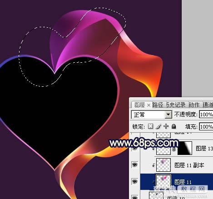This screenshot has height=199, width=213.
Task: Select the 图层 11 layer name
Action: 183,182
